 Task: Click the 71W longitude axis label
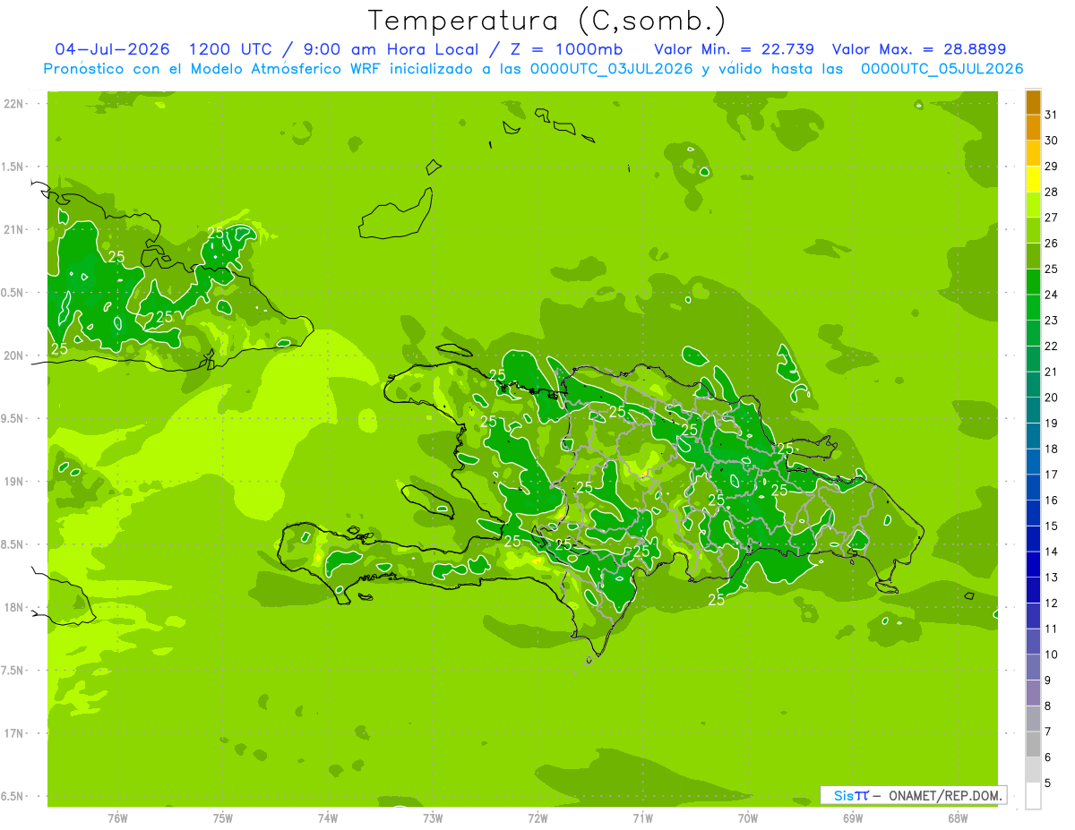click(x=642, y=817)
